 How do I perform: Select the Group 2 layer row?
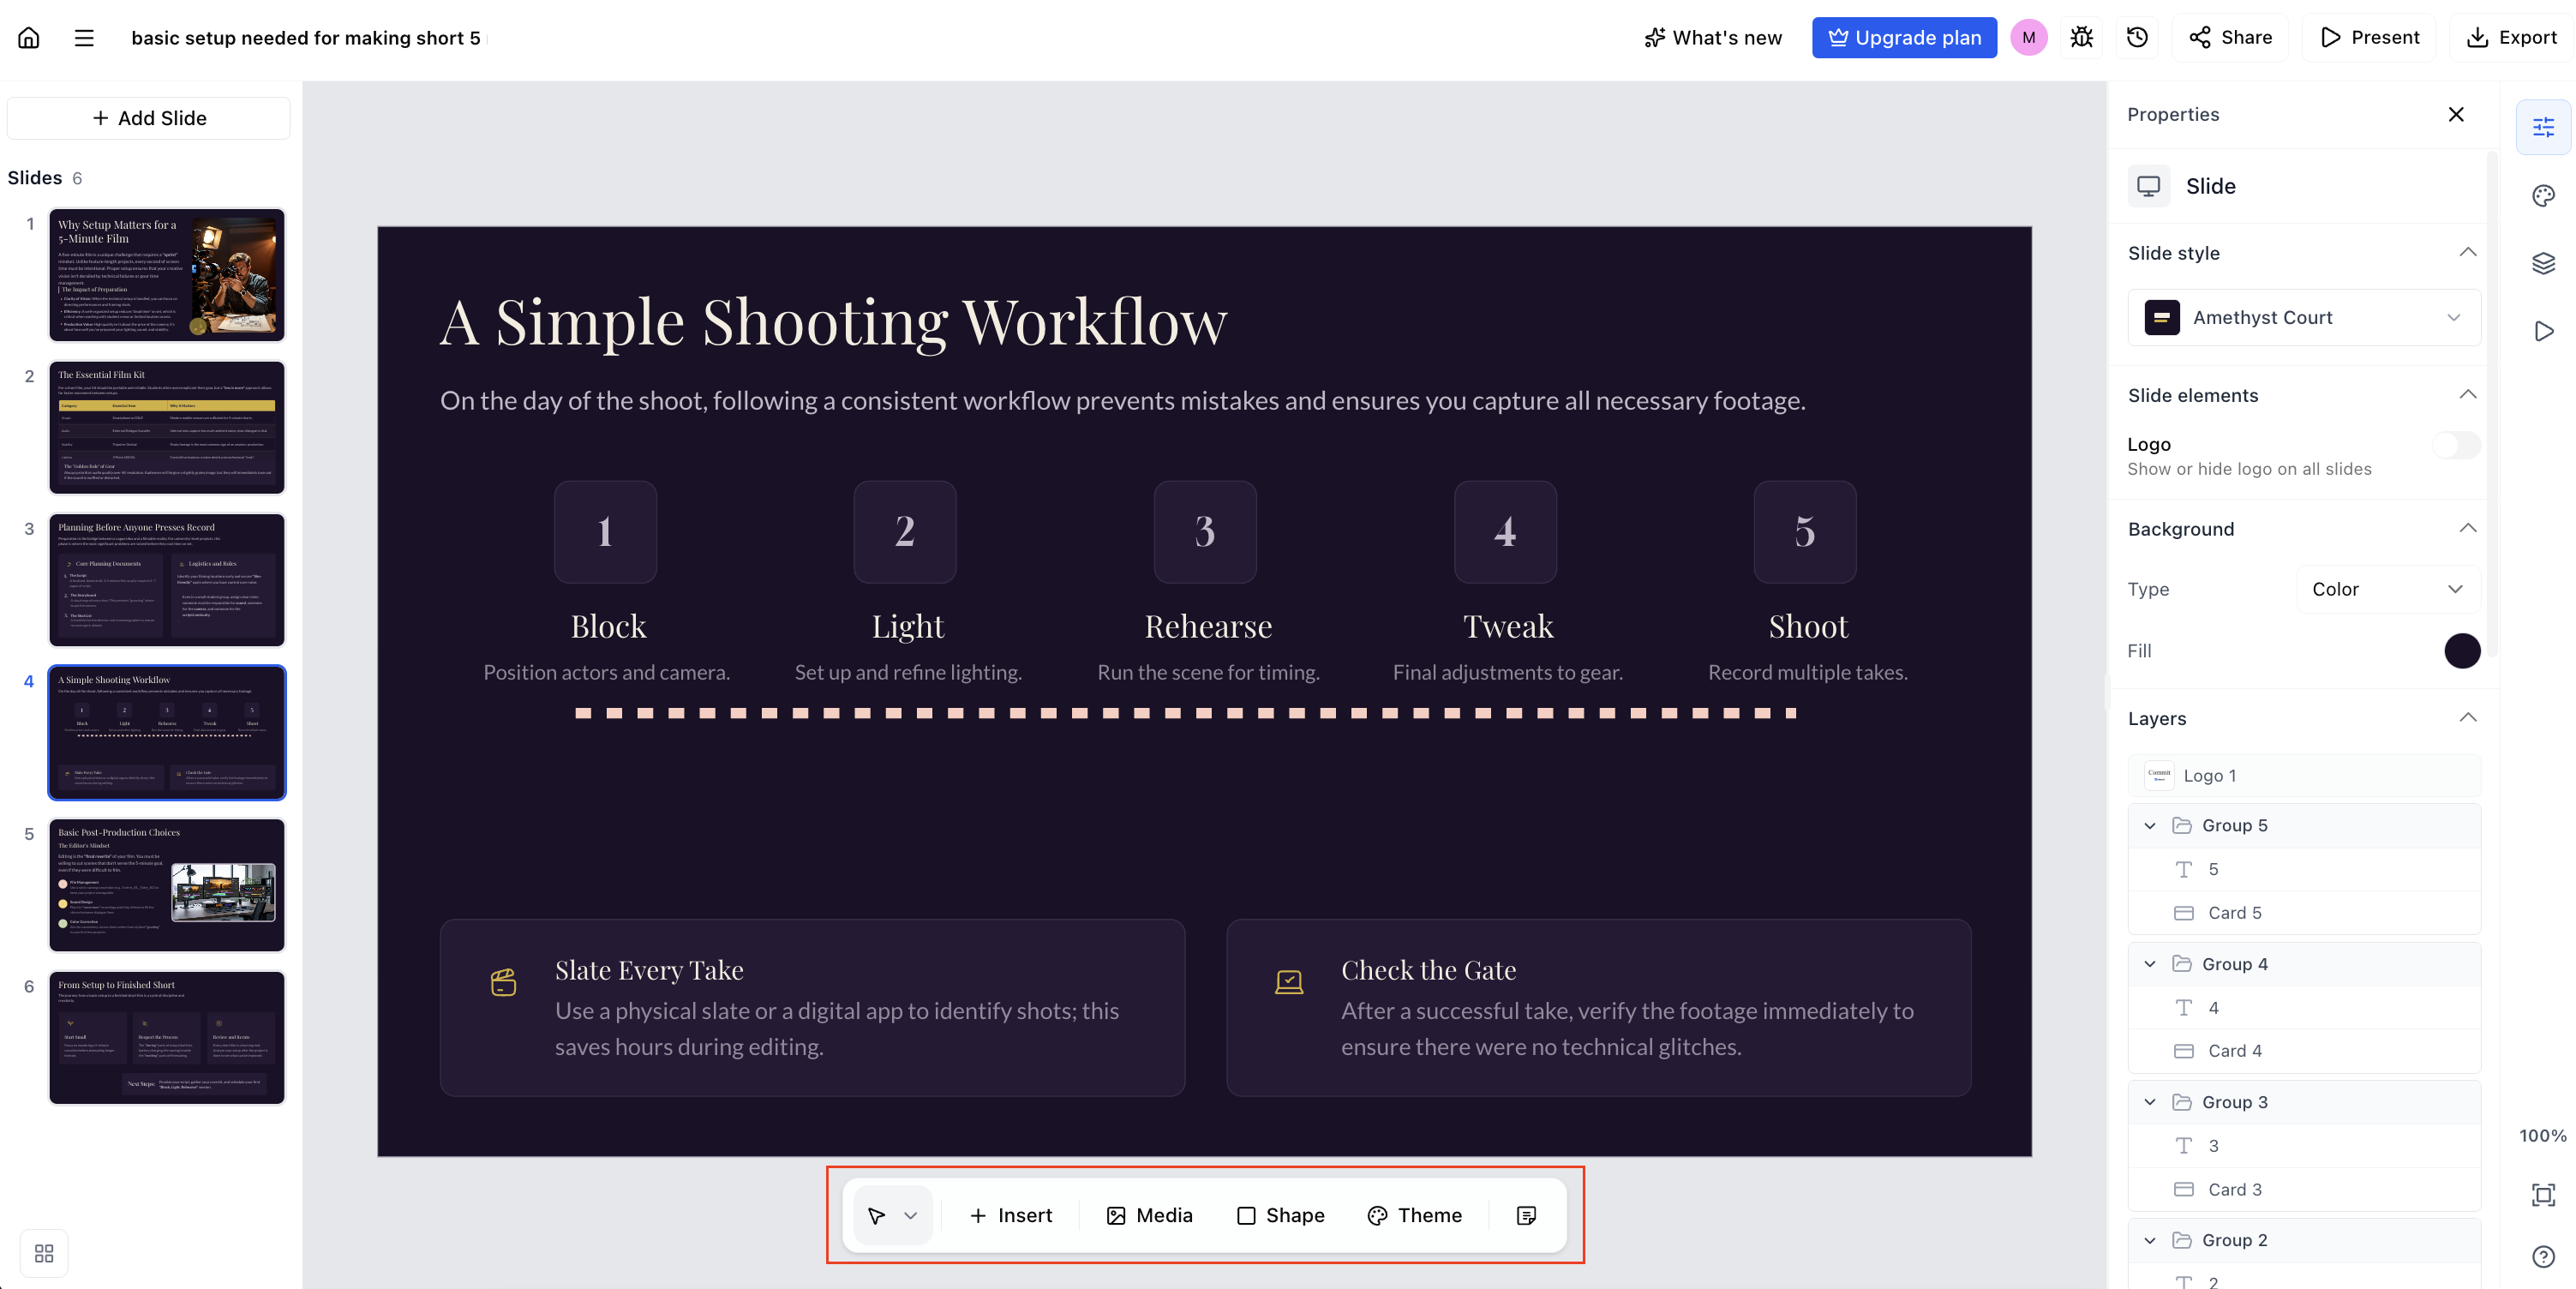point(2304,1240)
